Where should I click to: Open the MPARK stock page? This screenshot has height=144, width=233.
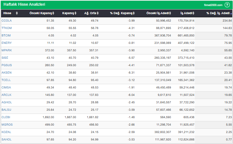pyautogui.click(x=7, y=50)
